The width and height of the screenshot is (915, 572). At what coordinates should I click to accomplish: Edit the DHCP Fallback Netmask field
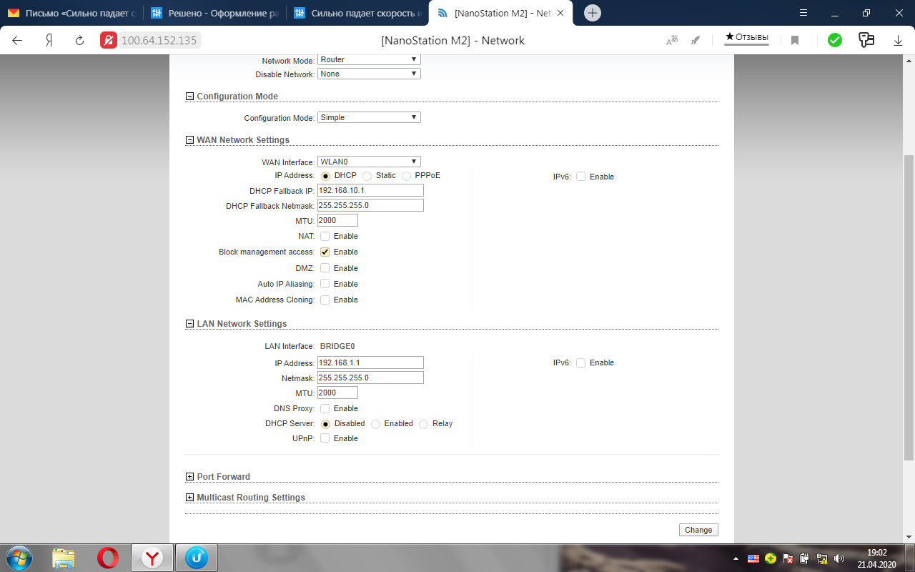pyautogui.click(x=370, y=205)
